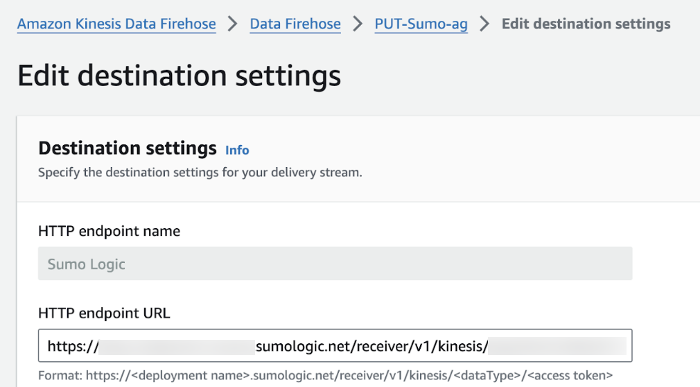Go to the Data Firehose breadcrumb link
The height and width of the screenshot is (387, 700).
pyautogui.click(x=295, y=24)
